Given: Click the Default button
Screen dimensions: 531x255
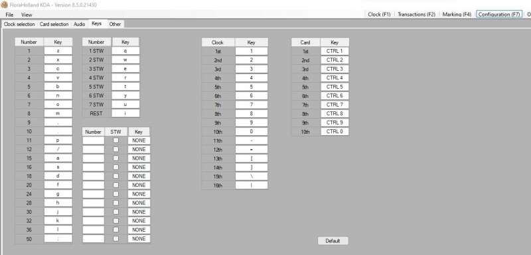Looking at the screenshot, I should (333, 241).
